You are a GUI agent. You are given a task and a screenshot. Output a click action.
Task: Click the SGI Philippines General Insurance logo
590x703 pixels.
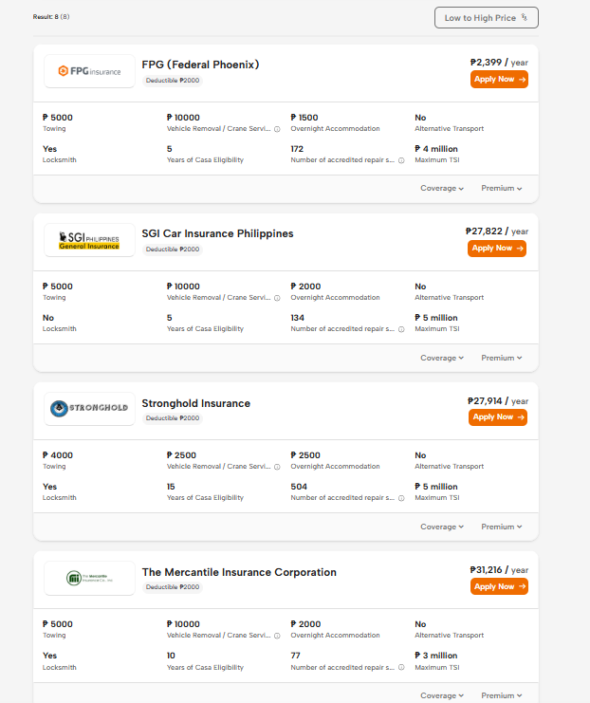89,240
